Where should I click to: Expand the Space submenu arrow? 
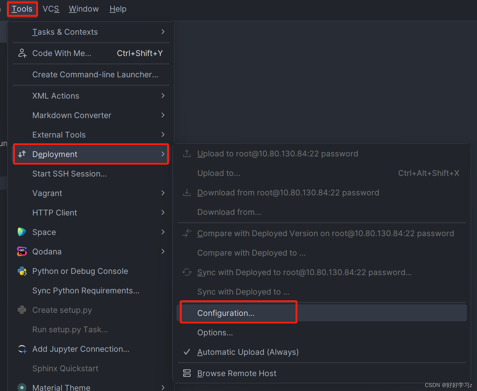coord(163,232)
